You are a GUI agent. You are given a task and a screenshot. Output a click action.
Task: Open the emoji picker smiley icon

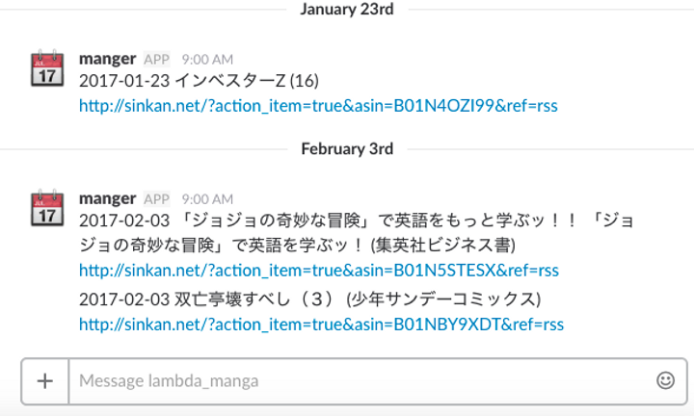665,380
